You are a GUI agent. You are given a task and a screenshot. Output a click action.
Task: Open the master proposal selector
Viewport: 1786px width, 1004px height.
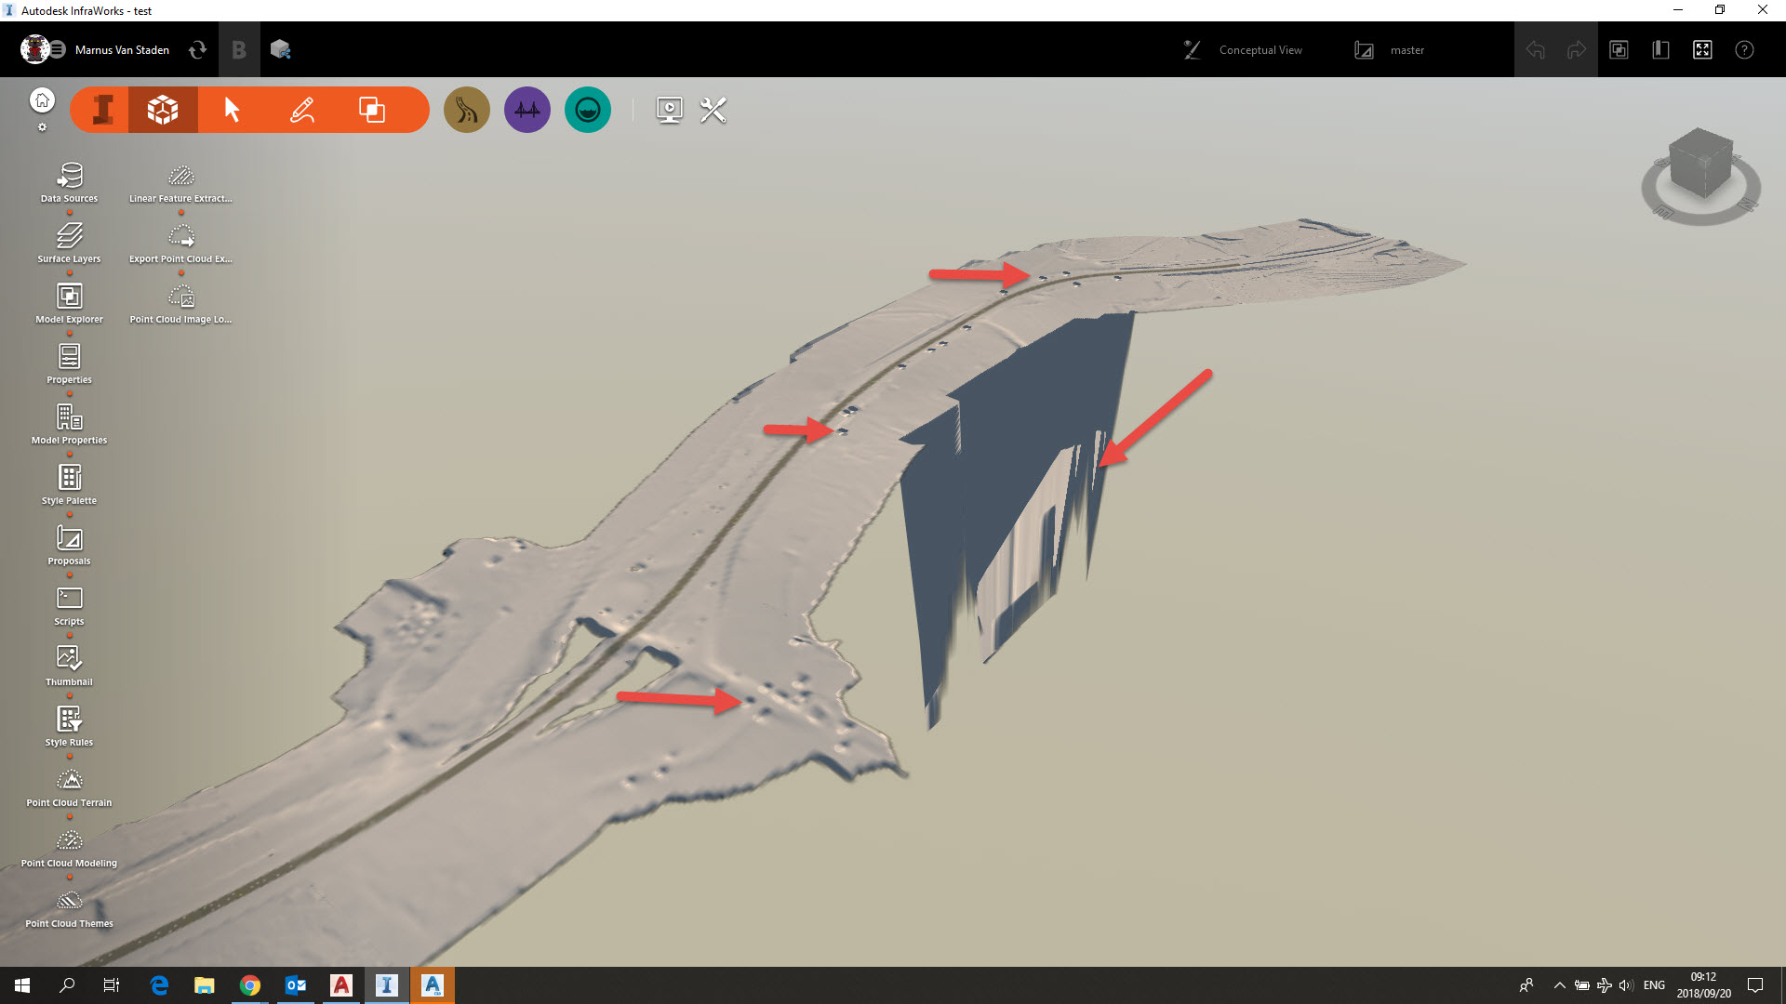click(x=1407, y=49)
